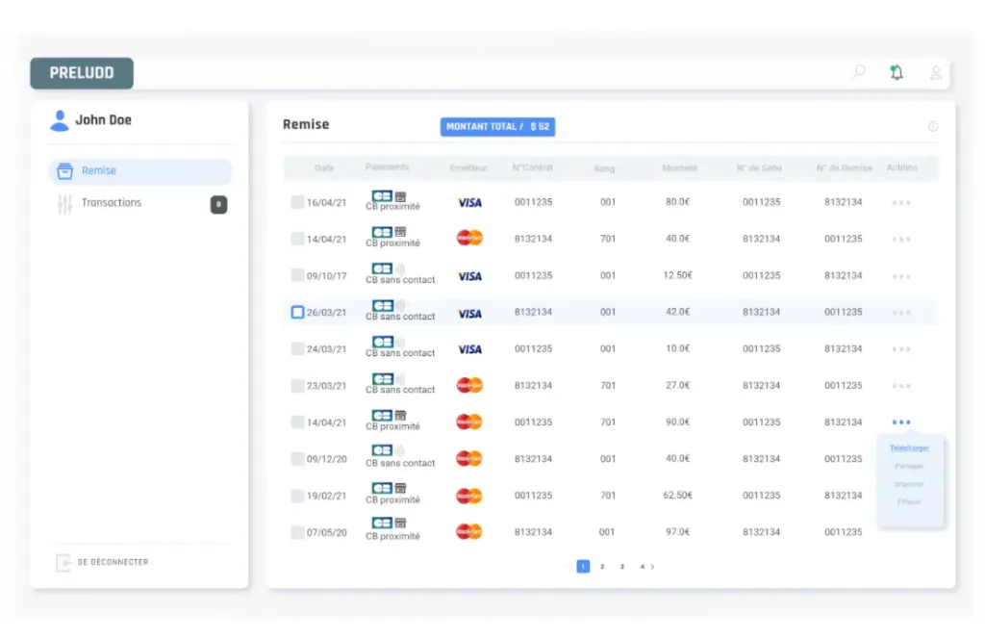985x639 pixels.
Task: Tick the checkbox for the 16/04/21 row
Action: 297,203
